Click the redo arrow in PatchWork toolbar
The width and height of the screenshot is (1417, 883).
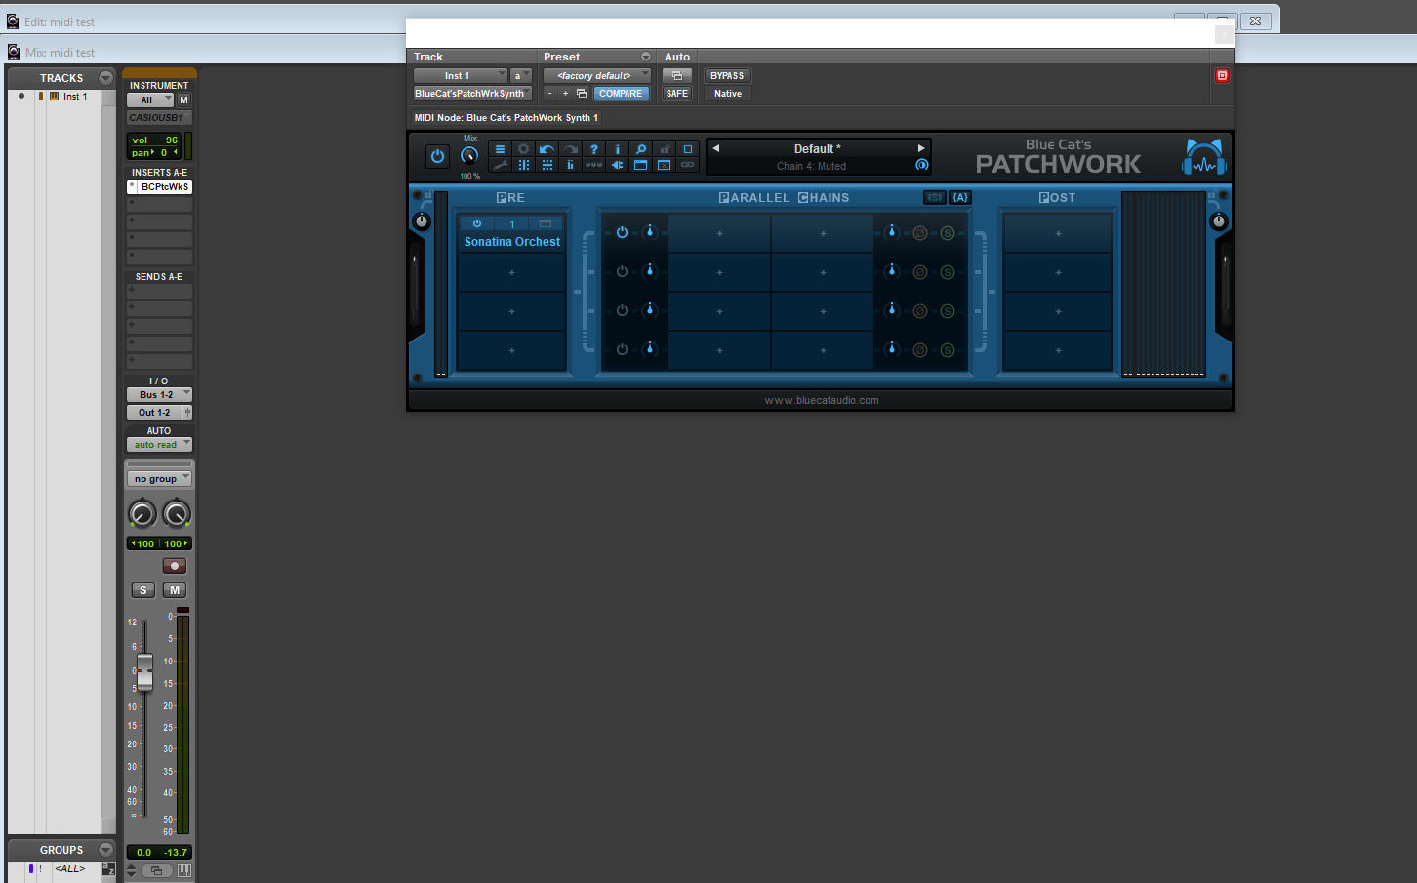570,149
